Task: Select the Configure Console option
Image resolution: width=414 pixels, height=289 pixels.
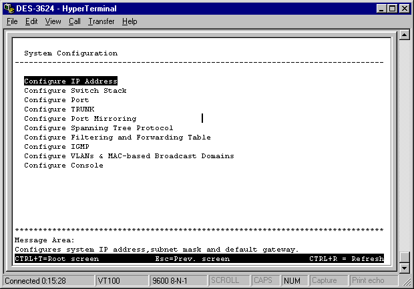Action: click(64, 166)
